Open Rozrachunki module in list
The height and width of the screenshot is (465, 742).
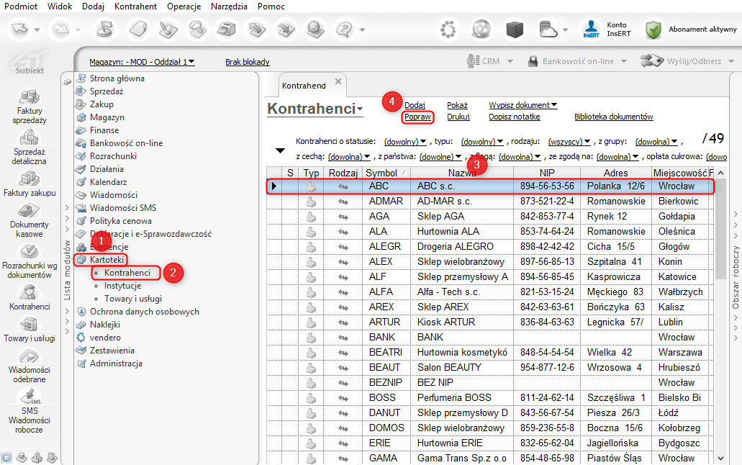[x=113, y=155]
